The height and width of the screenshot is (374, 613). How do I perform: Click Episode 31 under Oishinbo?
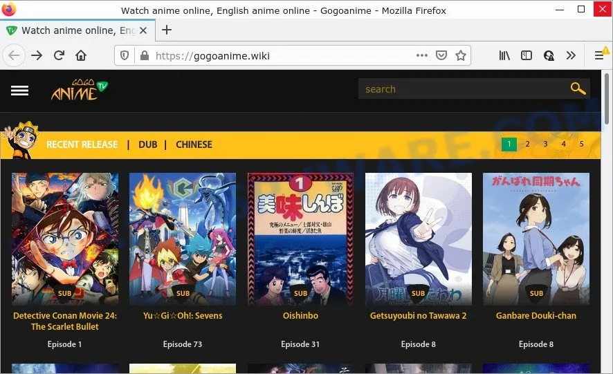click(x=300, y=344)
